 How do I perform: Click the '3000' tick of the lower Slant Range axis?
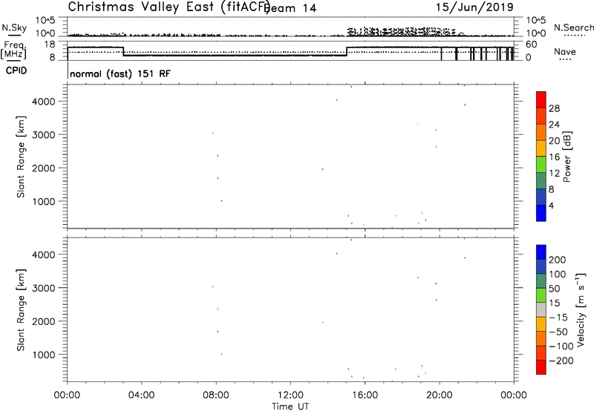[44, 288]
